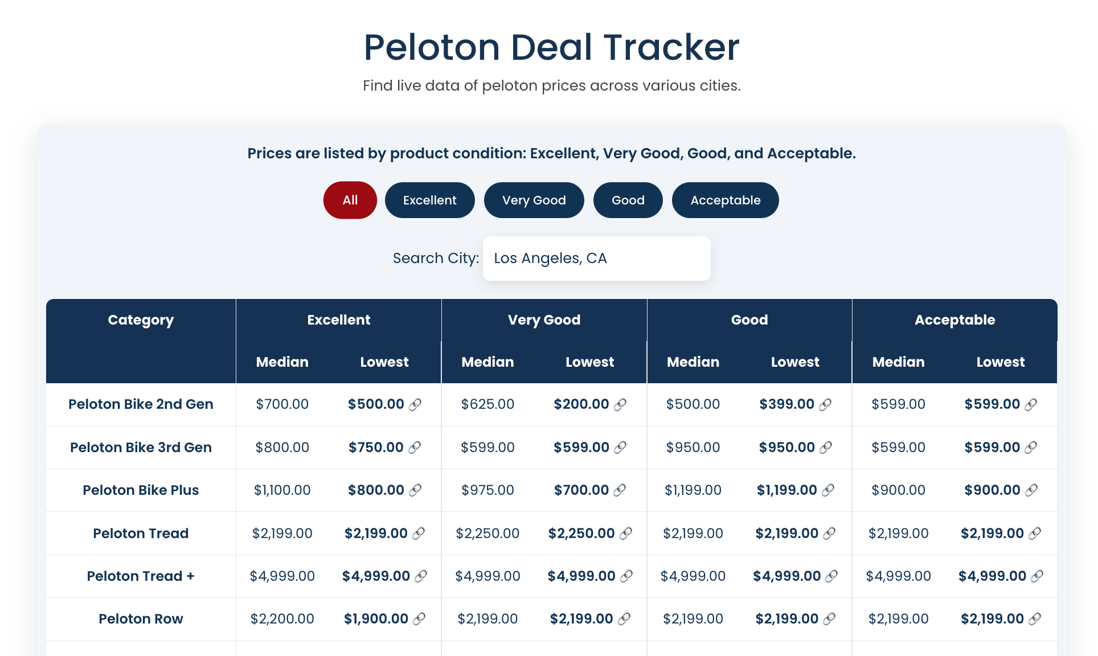
Task: Filter by Excellent condition
Action: coord(429,200)
